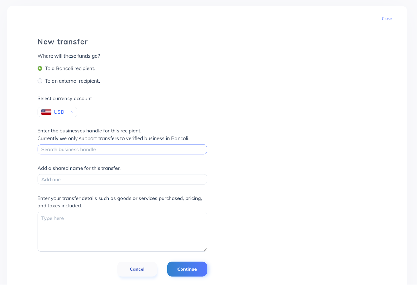Expand the currency dropdown chevron arrow
This screenshot has width=417, height=285.
coord(72,112)
